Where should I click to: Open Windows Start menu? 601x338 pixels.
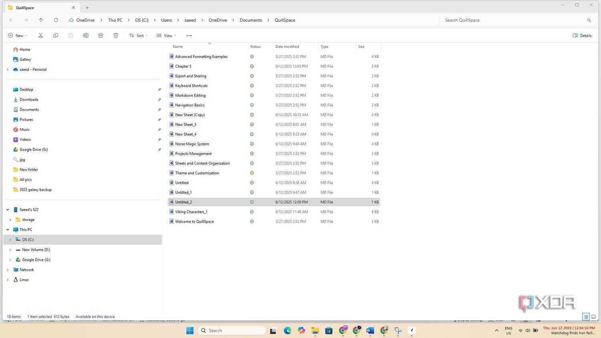click(190, 330)
